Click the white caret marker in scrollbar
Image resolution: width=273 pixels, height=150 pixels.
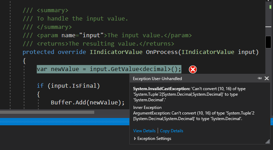click(x=268, y=27)
